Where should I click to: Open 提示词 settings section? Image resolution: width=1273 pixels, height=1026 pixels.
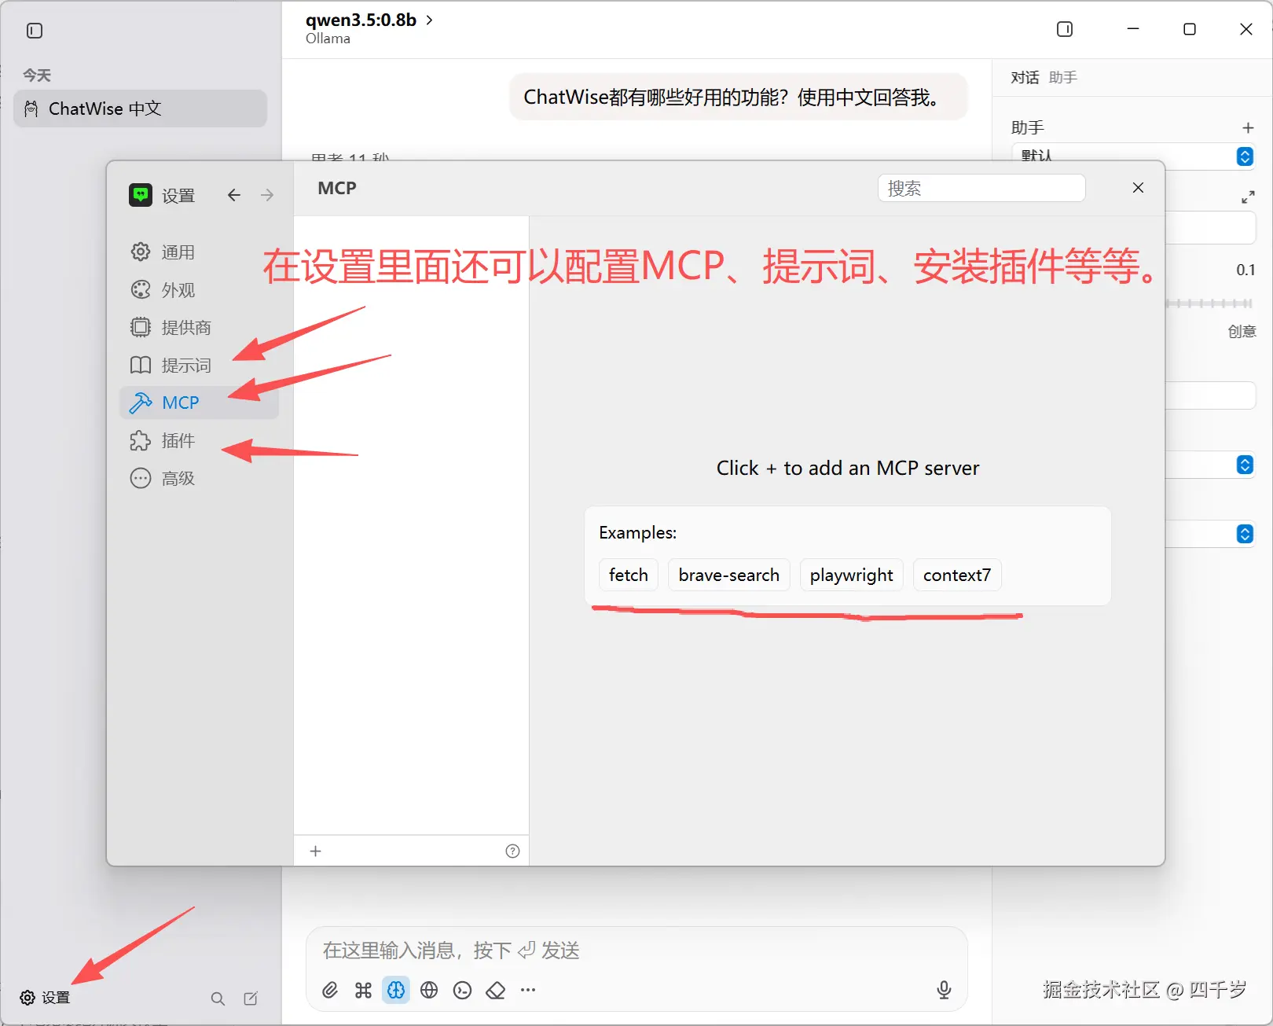(185, 365)
